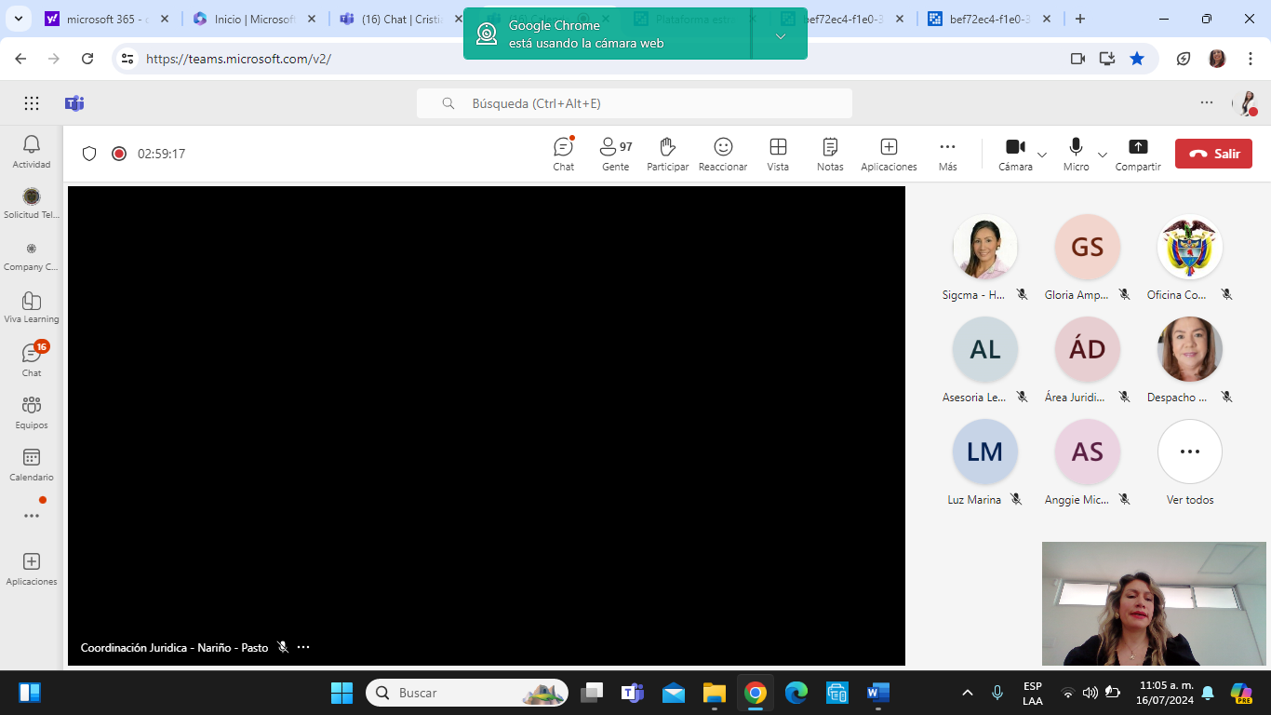Screen dimensions: 1271x715
Task: Select Despacho participant avatar
Action: point(1190,349)
